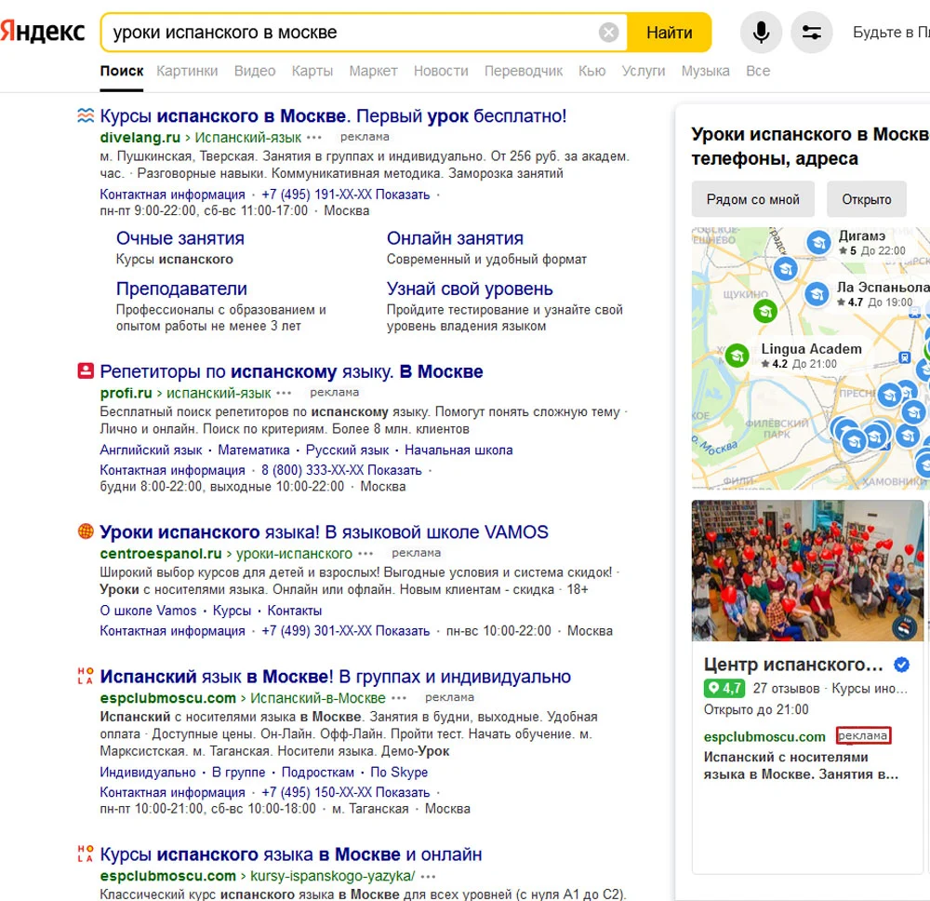Click centroespanol.ru orange globe favicon
This screenshot has width=930, height=901.
(x=86, y=532)
